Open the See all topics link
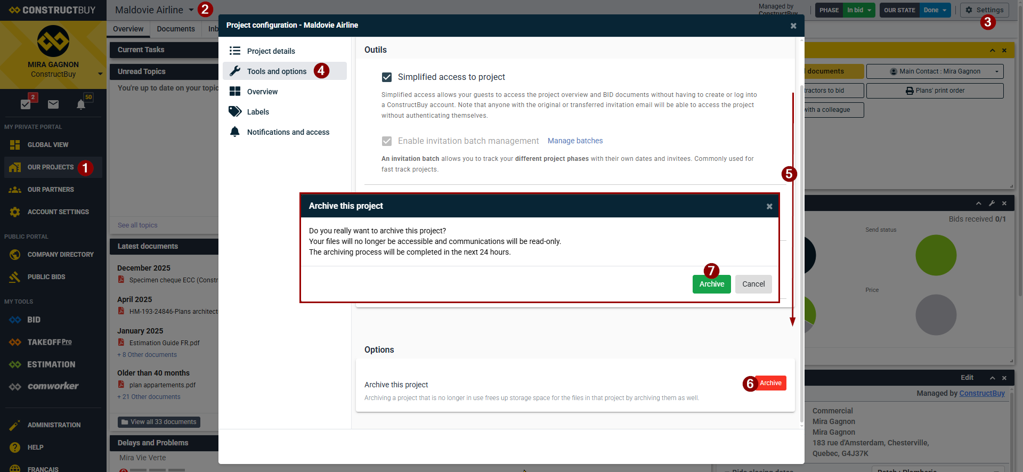The height and width of the screenshot is (472, 1023). (137, 225)
